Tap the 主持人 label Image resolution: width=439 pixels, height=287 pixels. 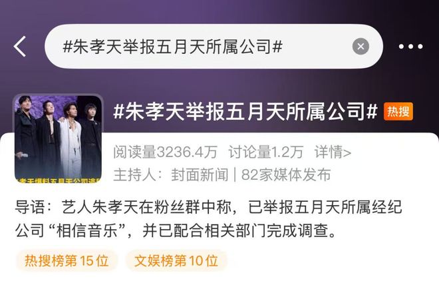(x=138, y=174)
